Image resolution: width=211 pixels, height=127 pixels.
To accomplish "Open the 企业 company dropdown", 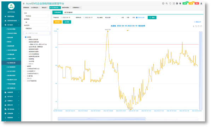I will [36, 16].
